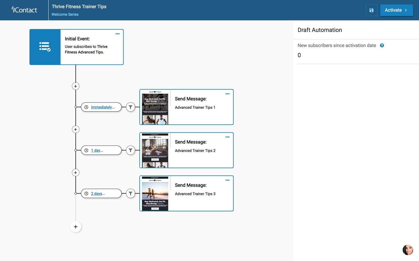Click the filter icon for Immediately step
419x261 pixels.
click(x=131, y=107)
